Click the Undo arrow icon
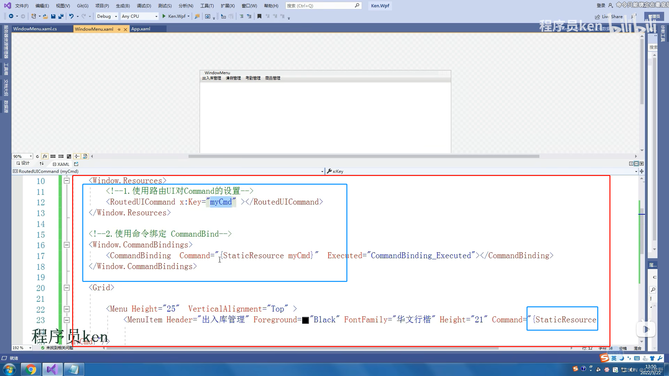 point(71,16)
